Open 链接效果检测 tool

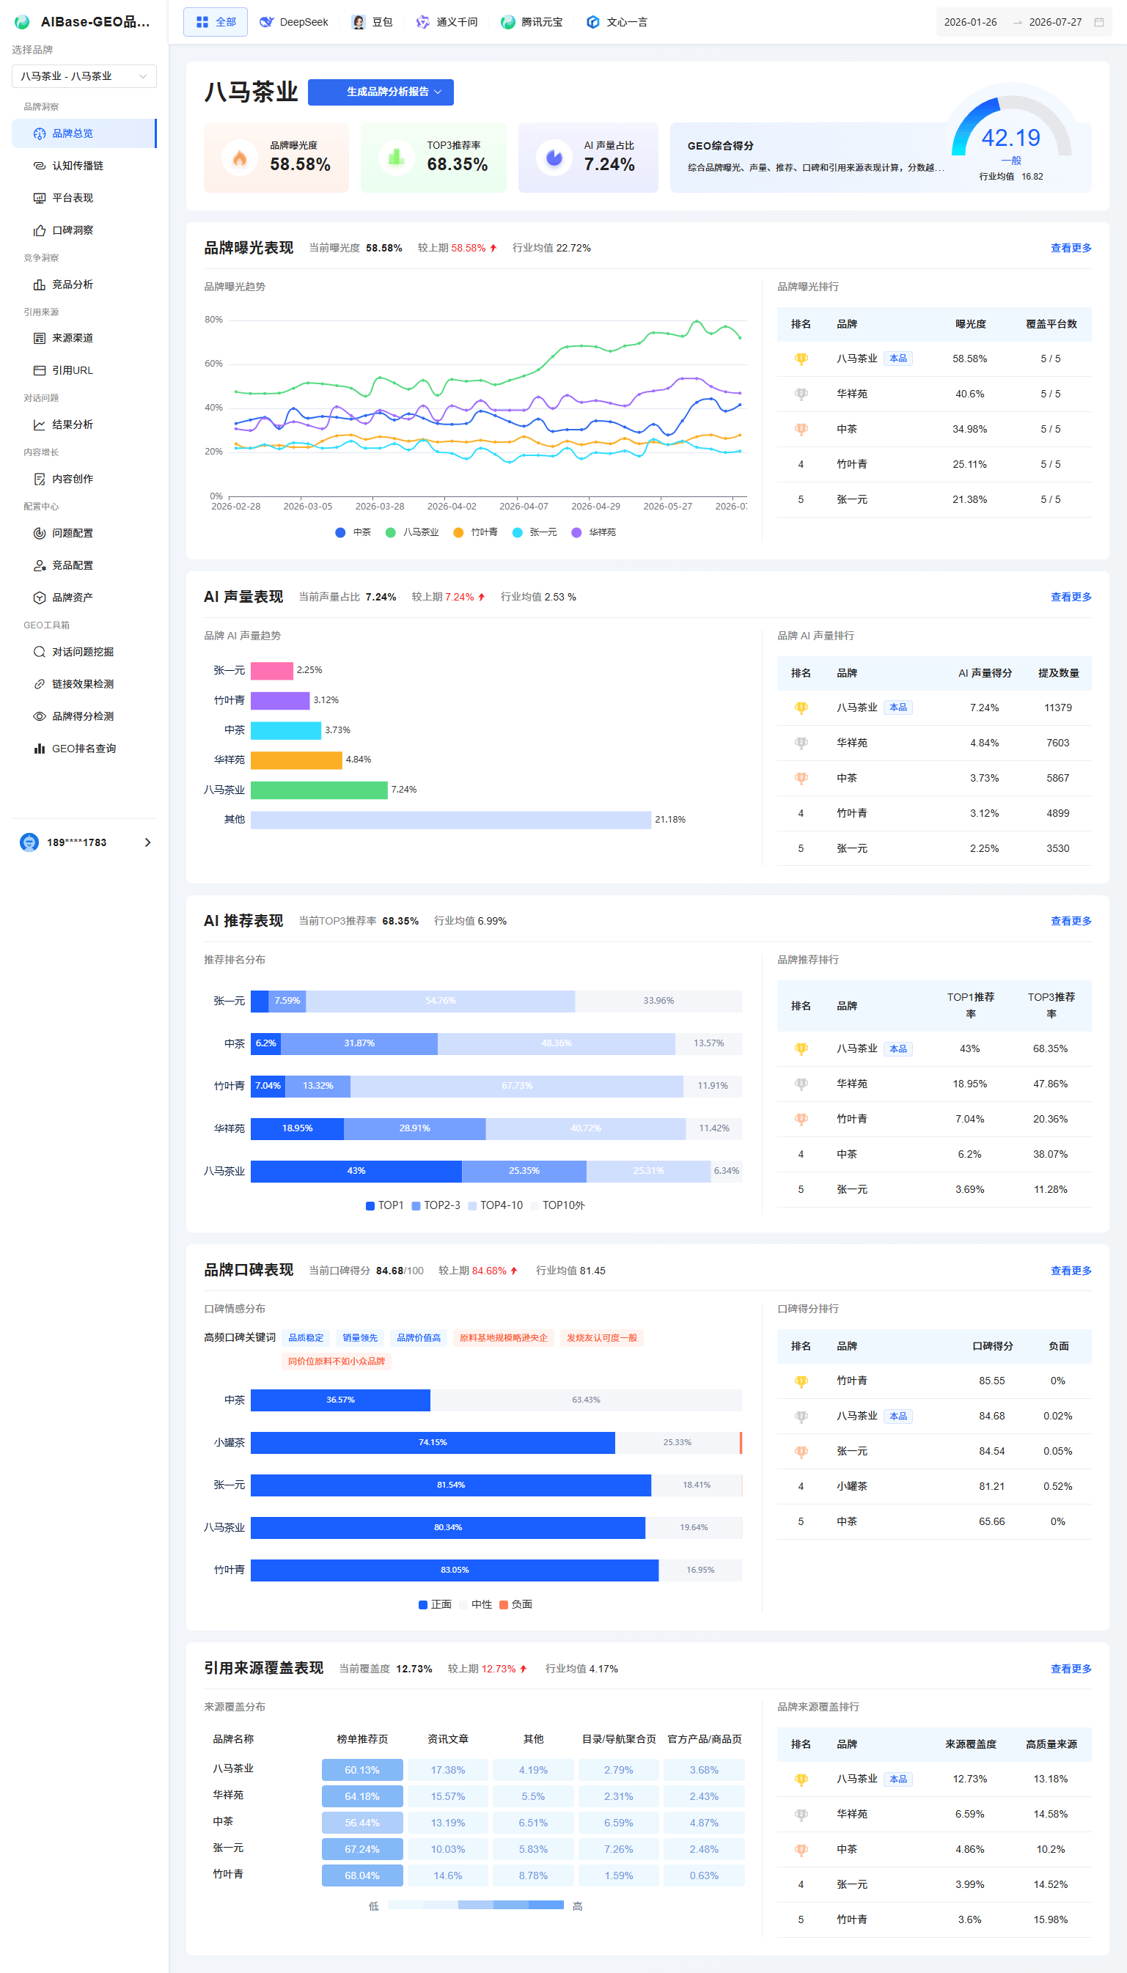84,684
